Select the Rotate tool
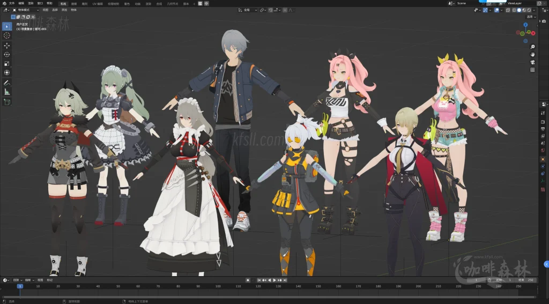 click(x=7, y=55)
